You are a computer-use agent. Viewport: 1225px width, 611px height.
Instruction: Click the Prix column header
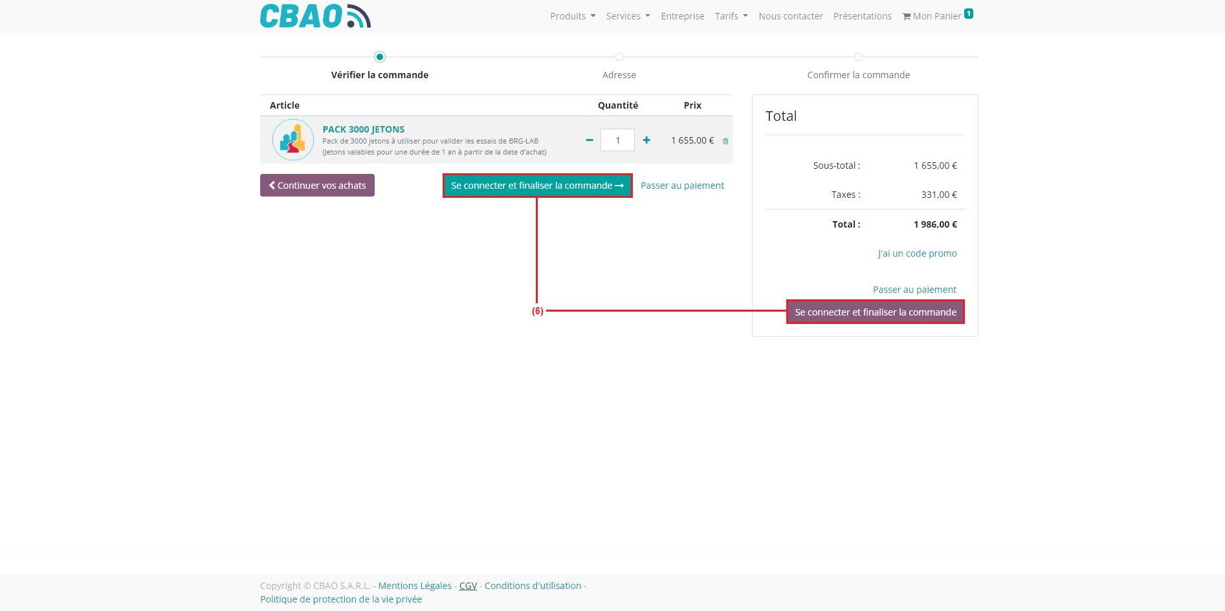click(692, 105)
